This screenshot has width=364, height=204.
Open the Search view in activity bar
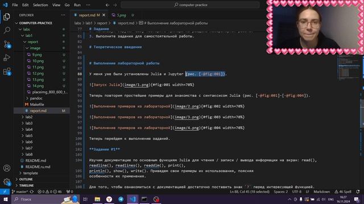click(7, 30)
